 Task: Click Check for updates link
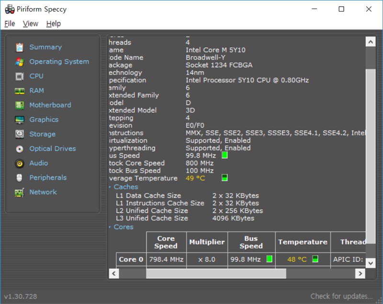341,296
